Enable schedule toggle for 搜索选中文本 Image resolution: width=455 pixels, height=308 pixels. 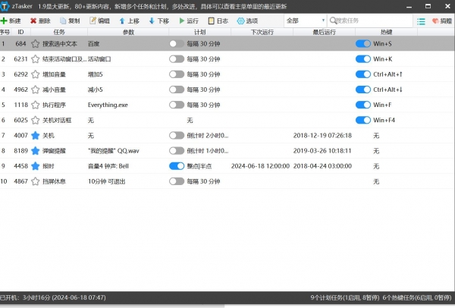[x=177, y=44]
